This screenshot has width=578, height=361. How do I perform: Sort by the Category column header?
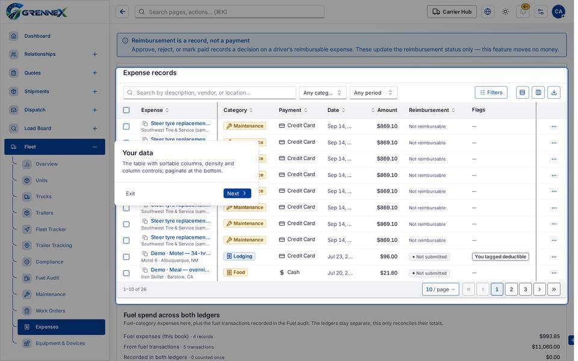tap(238, 110)
